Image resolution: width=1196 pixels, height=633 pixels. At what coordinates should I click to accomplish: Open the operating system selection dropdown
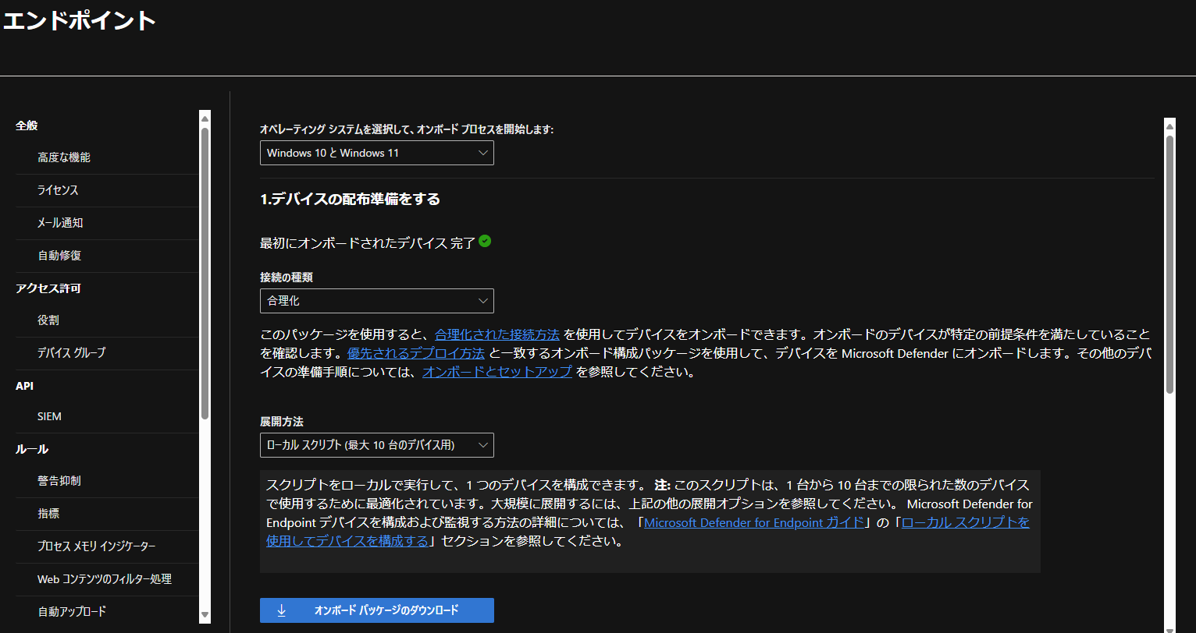tap(376, 153)
